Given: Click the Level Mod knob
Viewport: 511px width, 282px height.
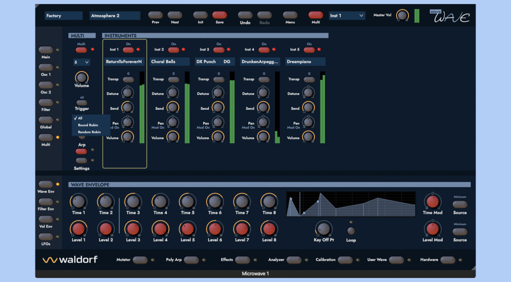Looking at the screenshot, I should click(x=433, y=229).
